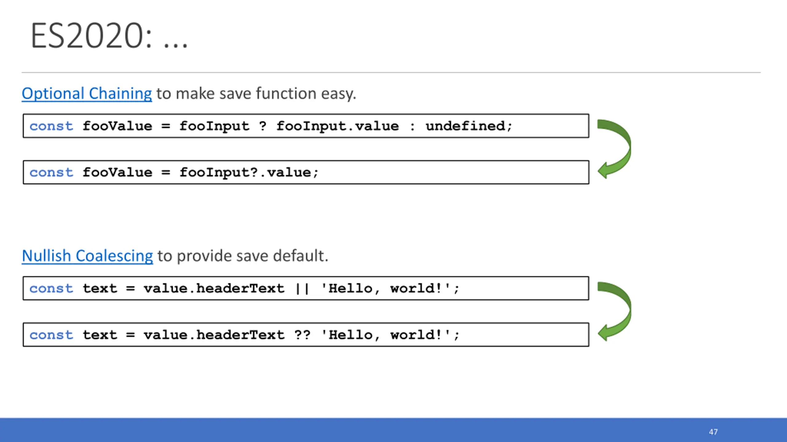The image size is (787, 442).
Task: Click the || operator in the headerText line
Action: [302, 289]
